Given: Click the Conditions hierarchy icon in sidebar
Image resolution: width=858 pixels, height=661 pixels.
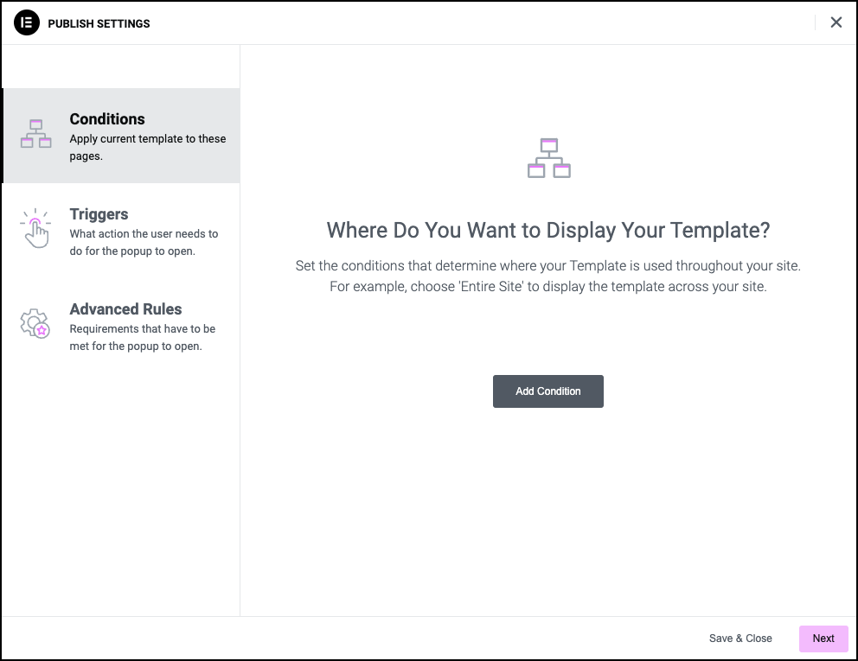Looking at the screenshot, I should point(36,133).
